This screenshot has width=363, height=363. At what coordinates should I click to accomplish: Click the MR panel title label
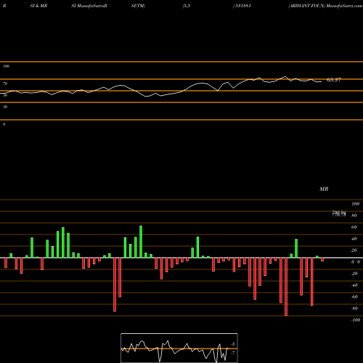click(x=324, y=189)
